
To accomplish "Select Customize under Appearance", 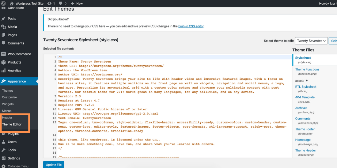I will [x=9, y=97].
